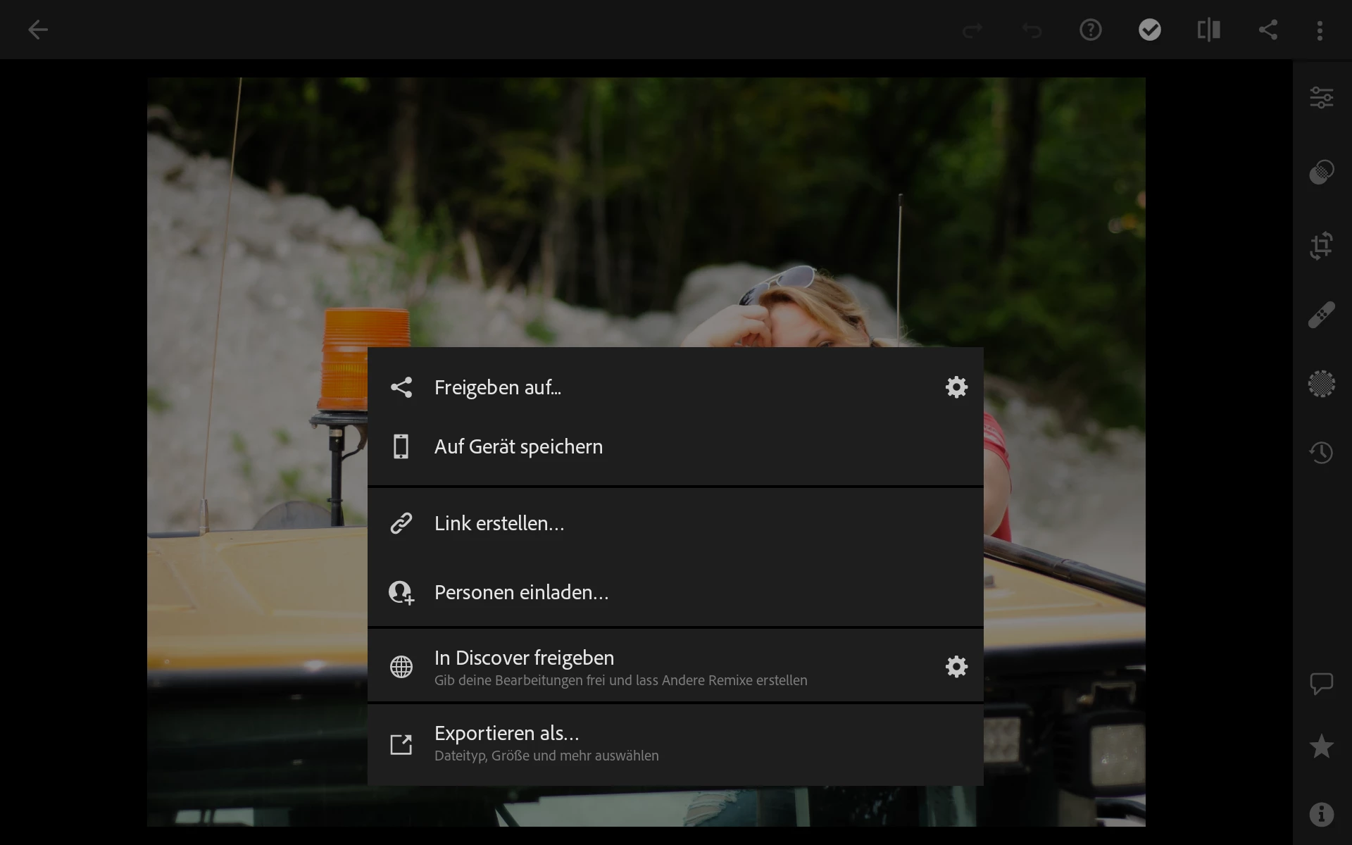
Task: Open the help question mark icon
Action: 1090,30
